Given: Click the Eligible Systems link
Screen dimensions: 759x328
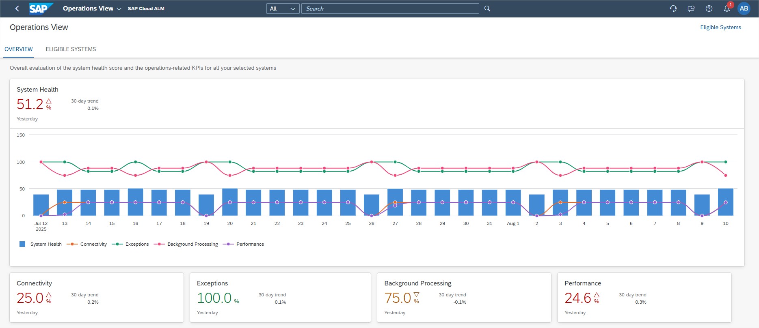Looking at the screenshot, I should [x=720, y=27].
